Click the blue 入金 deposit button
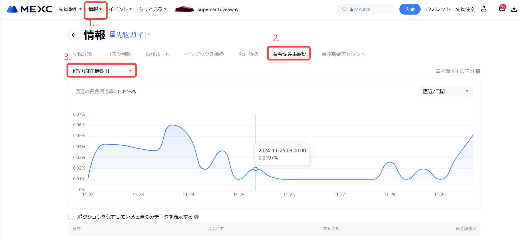This screenshot has width=519, height=239. [410, 9]
